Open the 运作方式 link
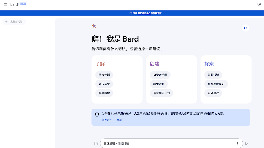 coord(107,120)
